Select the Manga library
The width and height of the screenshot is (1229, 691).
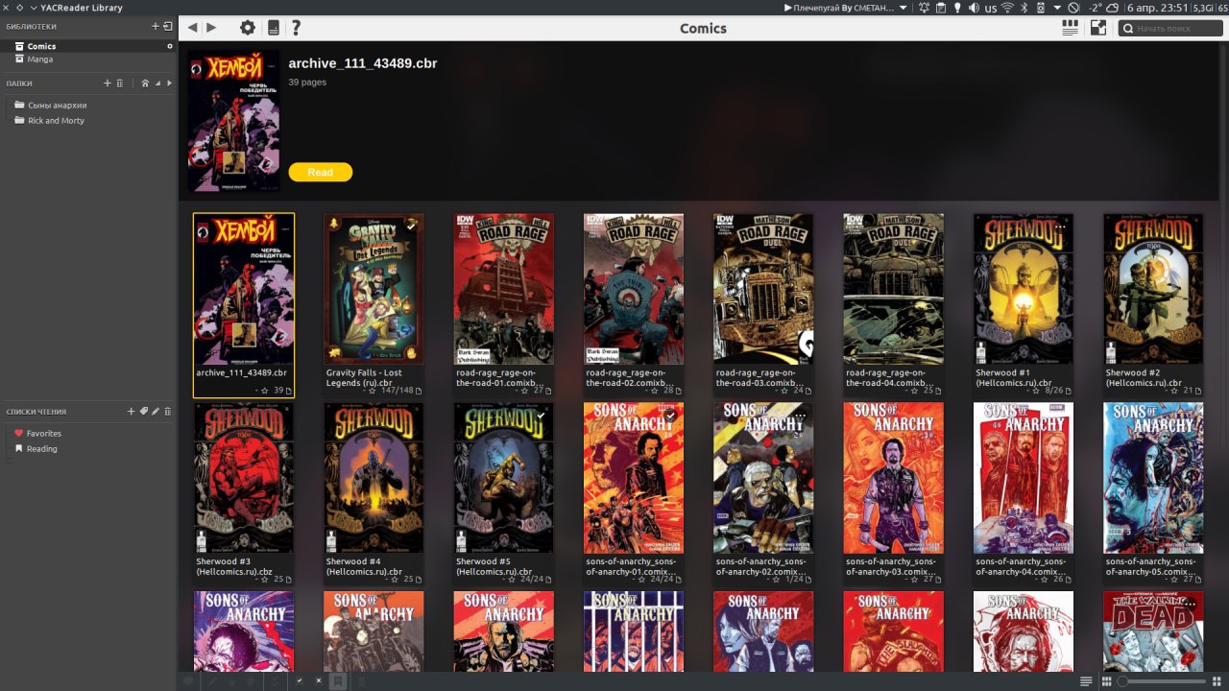click(x=88, y=60)
